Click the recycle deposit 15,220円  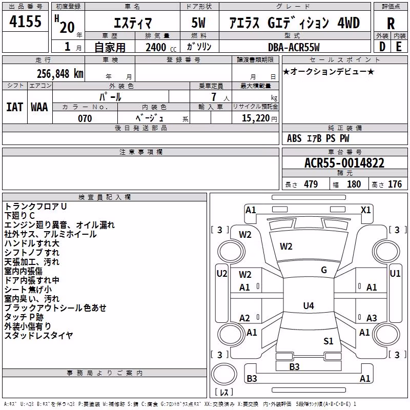[x=259, y=118]
